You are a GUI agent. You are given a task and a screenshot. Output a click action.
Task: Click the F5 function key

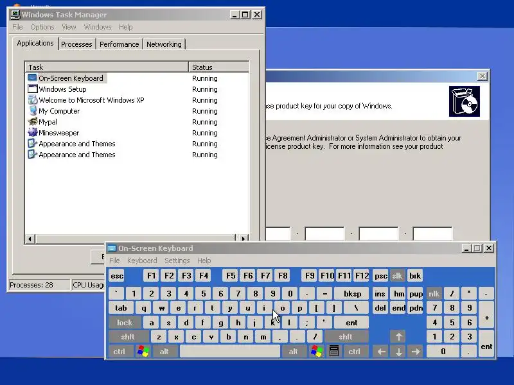coord(231,276)
